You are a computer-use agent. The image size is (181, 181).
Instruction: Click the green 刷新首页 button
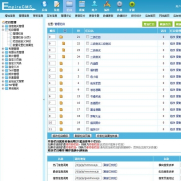(x=165, y=24)
